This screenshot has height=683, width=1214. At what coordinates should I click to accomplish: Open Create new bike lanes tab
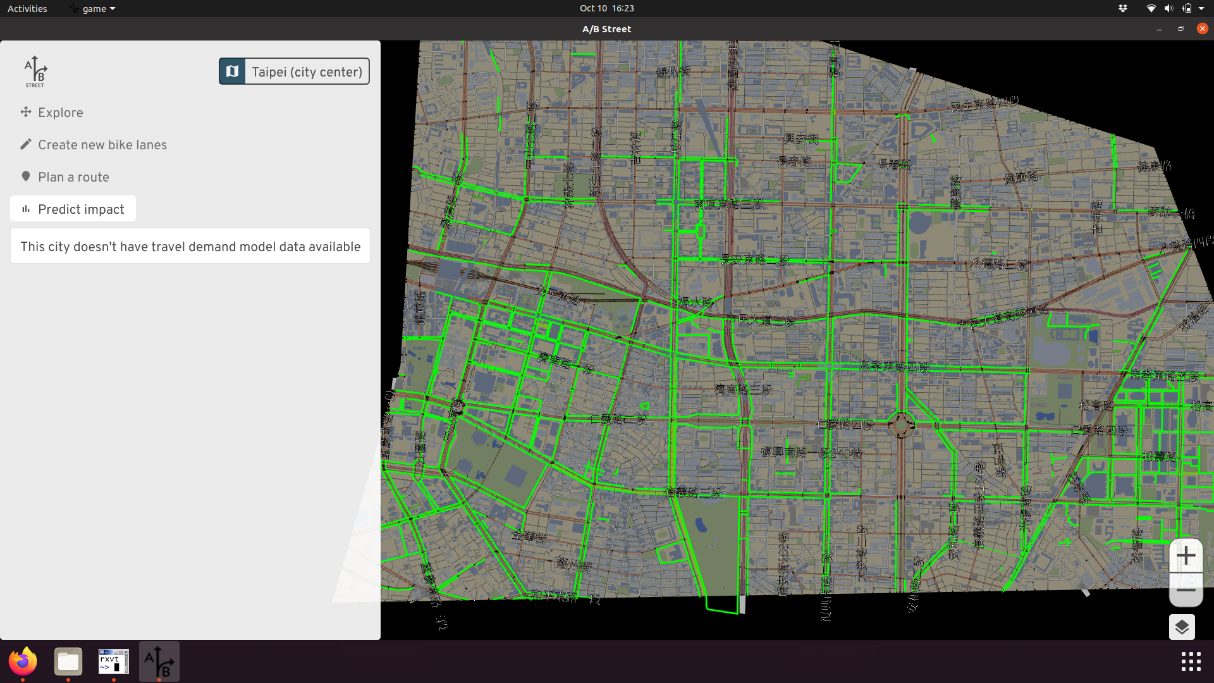94,145
